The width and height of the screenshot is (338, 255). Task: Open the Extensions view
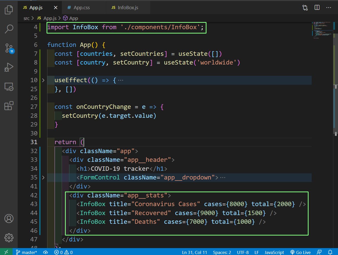pos(9,105)
